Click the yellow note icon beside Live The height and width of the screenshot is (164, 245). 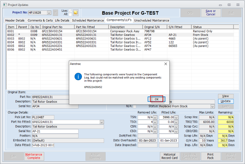75,12
